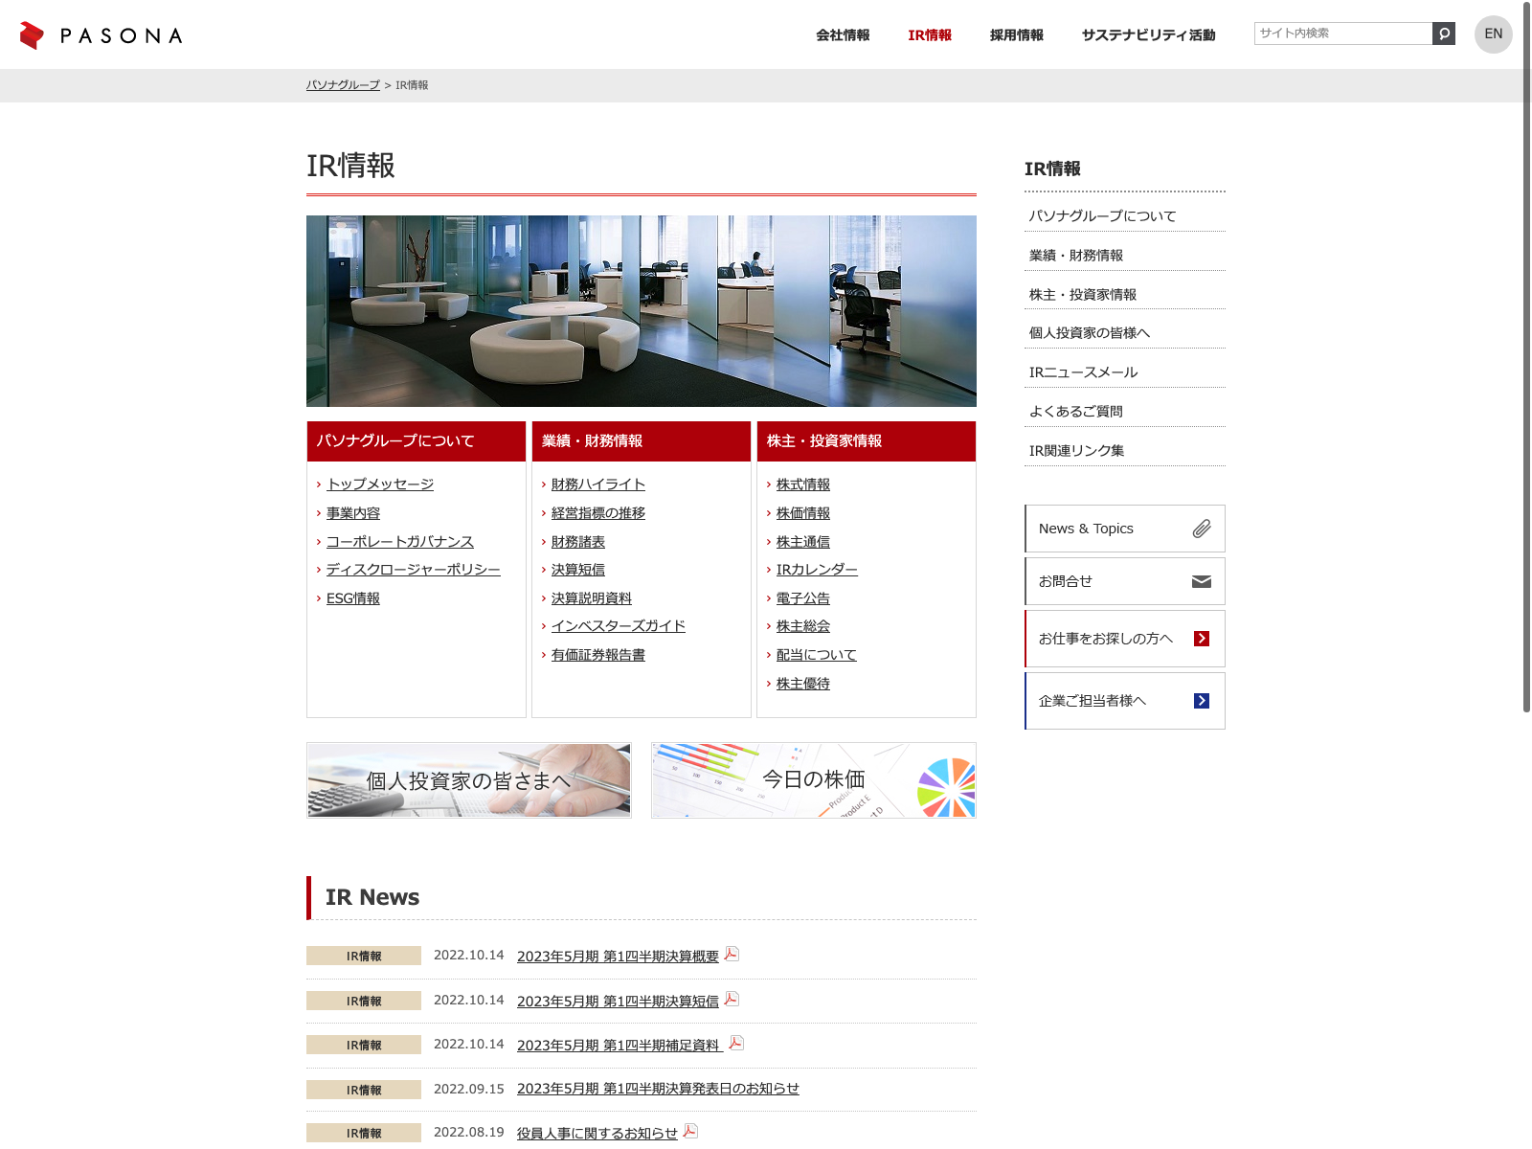
Task: Click the page vertical scrollbar
Action: pos(1526,383)
